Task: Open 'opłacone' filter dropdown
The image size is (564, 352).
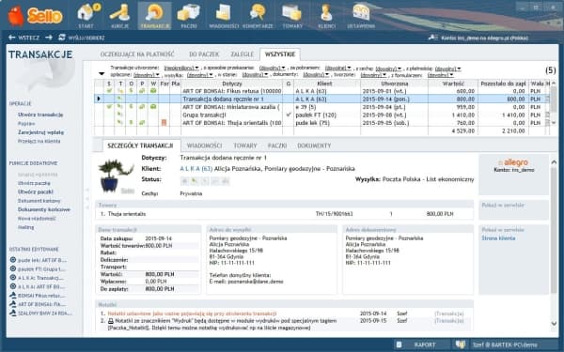Action: click(147, 75)
